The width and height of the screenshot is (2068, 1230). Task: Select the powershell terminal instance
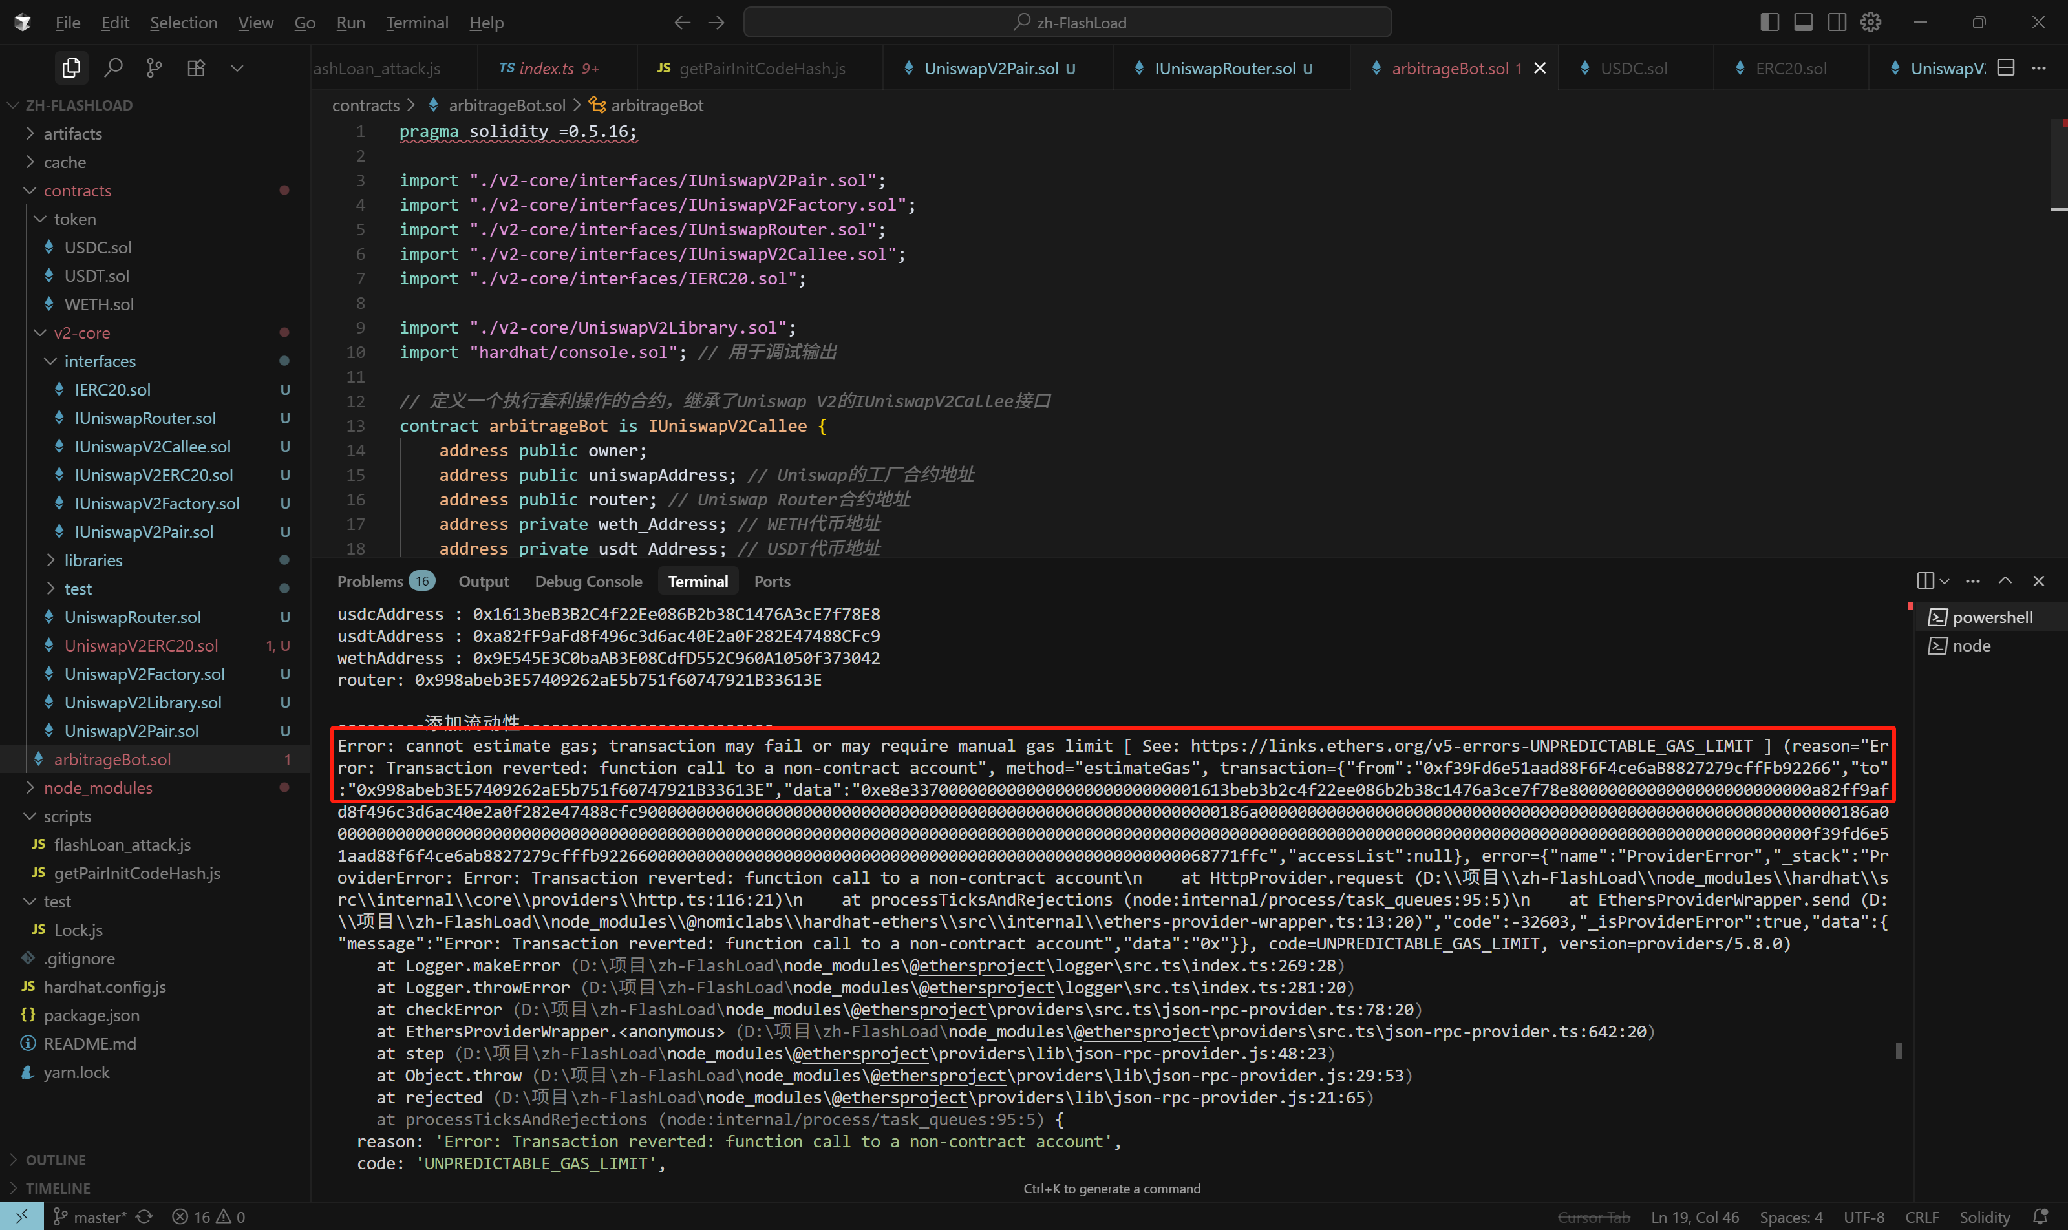click(x=1991, y=617)
